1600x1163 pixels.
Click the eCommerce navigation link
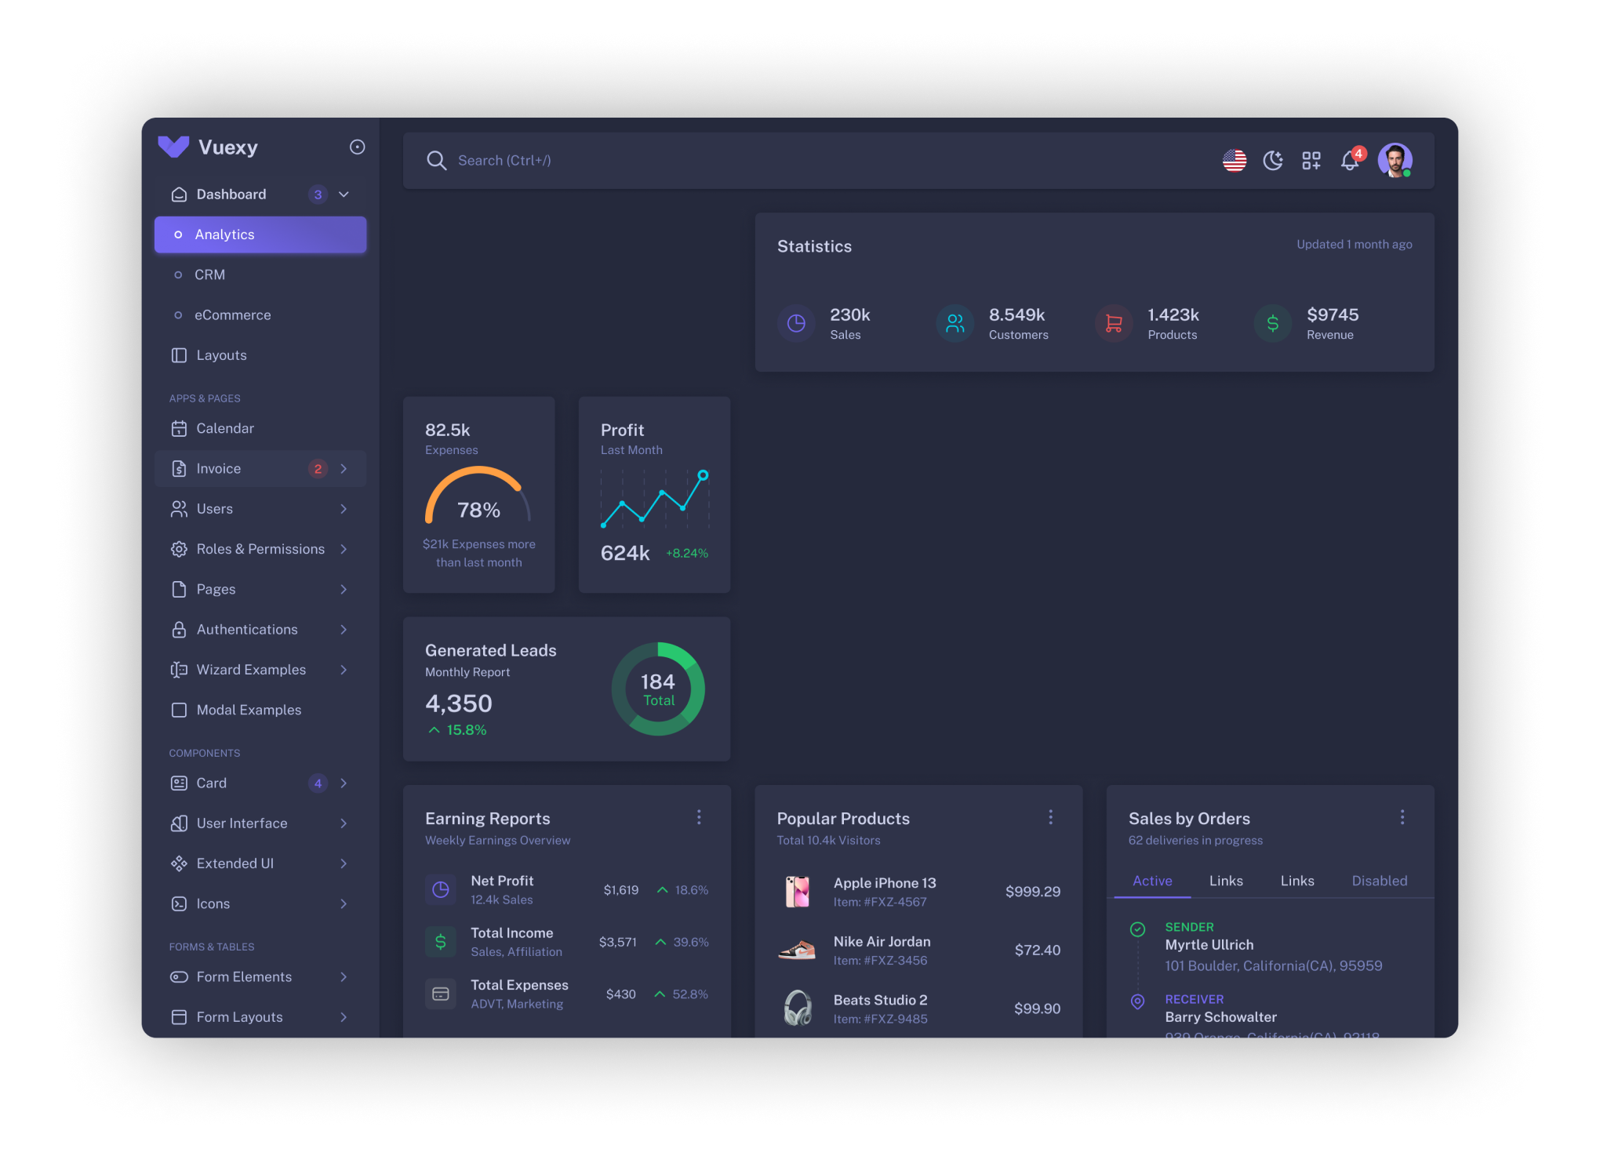click(231, 314)
